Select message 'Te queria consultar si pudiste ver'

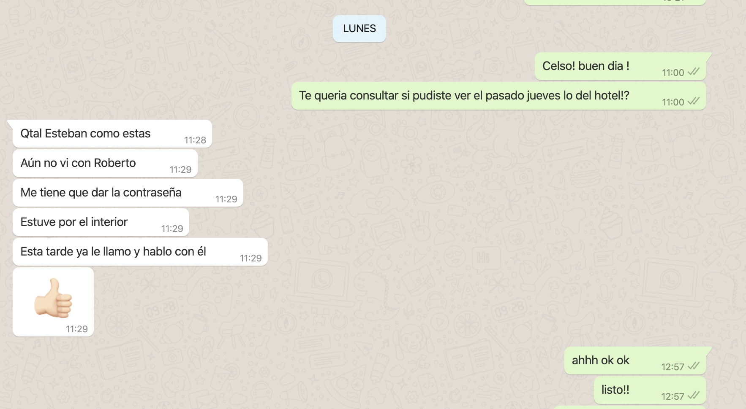coord(499,96)
